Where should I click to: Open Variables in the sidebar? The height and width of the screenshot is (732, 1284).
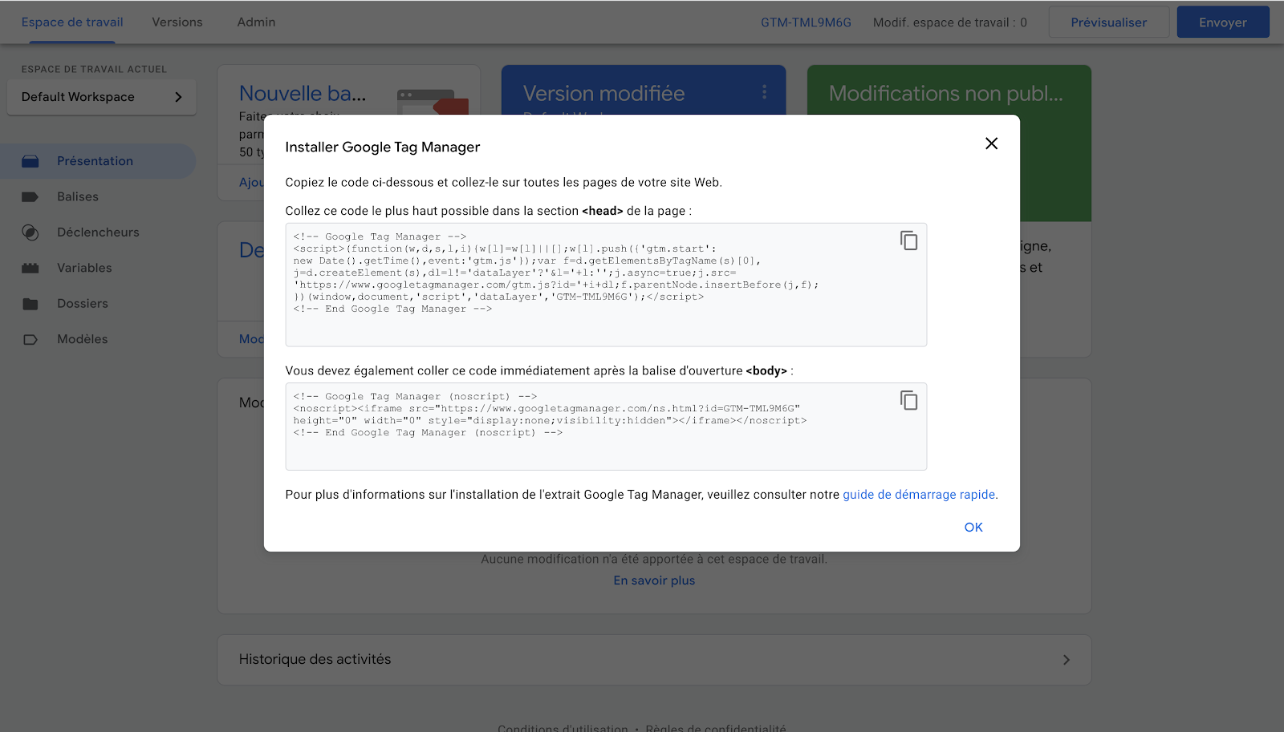pyautogui.click(x=84, y=268)
